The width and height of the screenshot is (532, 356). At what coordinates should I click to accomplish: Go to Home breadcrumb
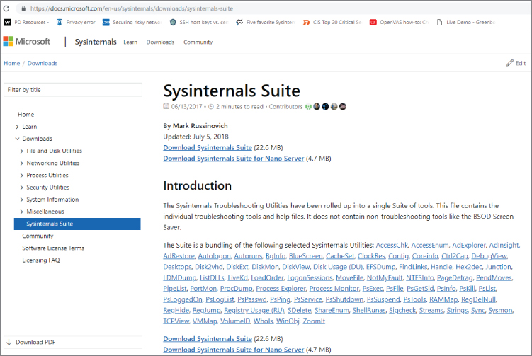coord(12,63)
